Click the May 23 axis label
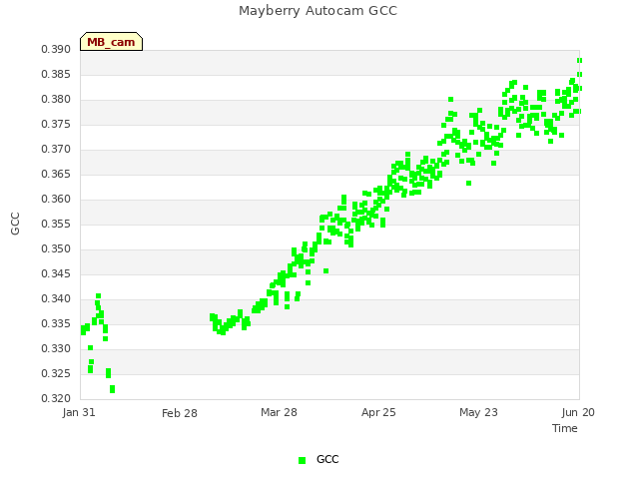Image resolution: width=639 pixels, height=479 pixels. 479,412
